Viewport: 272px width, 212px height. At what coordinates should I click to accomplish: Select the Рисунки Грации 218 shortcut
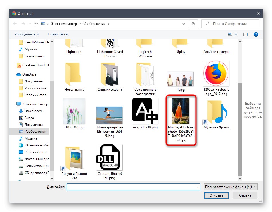(x=74, y=163)
